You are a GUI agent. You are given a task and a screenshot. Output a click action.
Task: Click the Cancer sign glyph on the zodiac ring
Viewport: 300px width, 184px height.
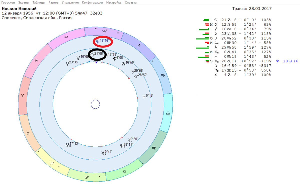click(x=86, y=177)
